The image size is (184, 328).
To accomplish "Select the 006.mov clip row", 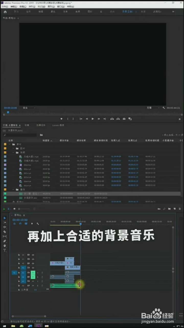I will [92, 165].
